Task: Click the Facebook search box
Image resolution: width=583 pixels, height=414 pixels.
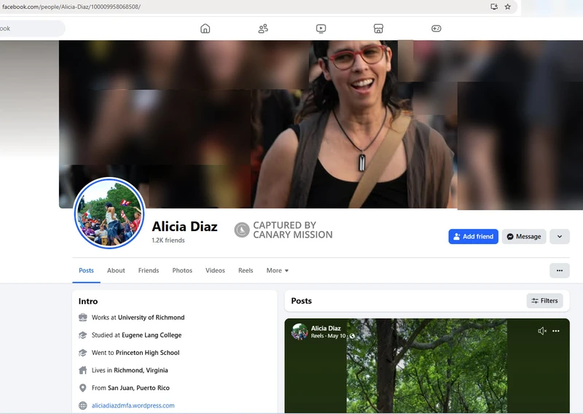Action: click(31, 28)
